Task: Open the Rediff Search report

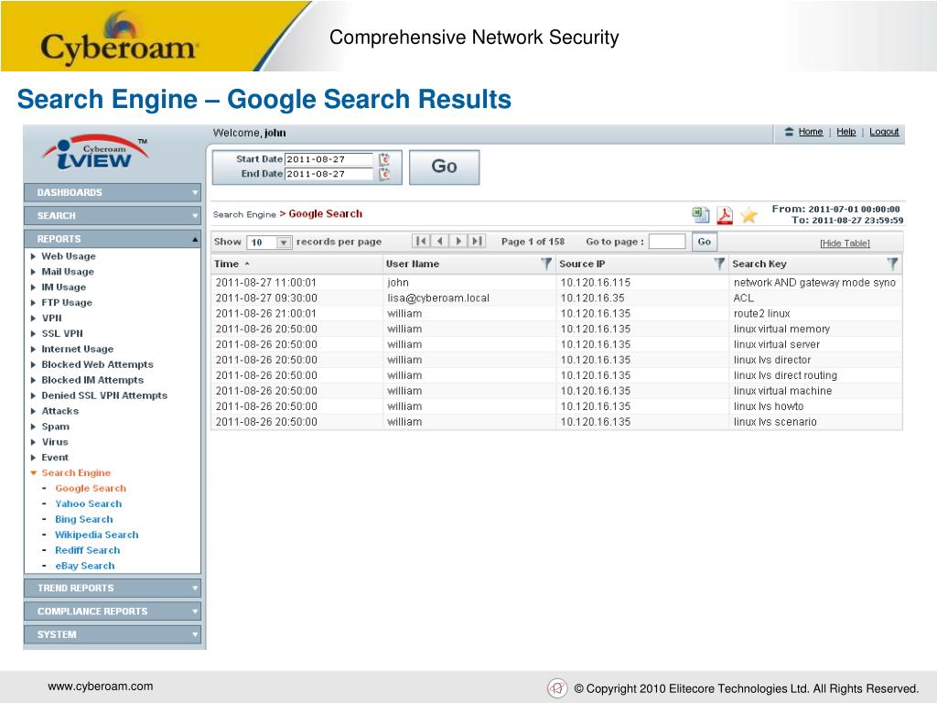Action: (x=87, y=550)
